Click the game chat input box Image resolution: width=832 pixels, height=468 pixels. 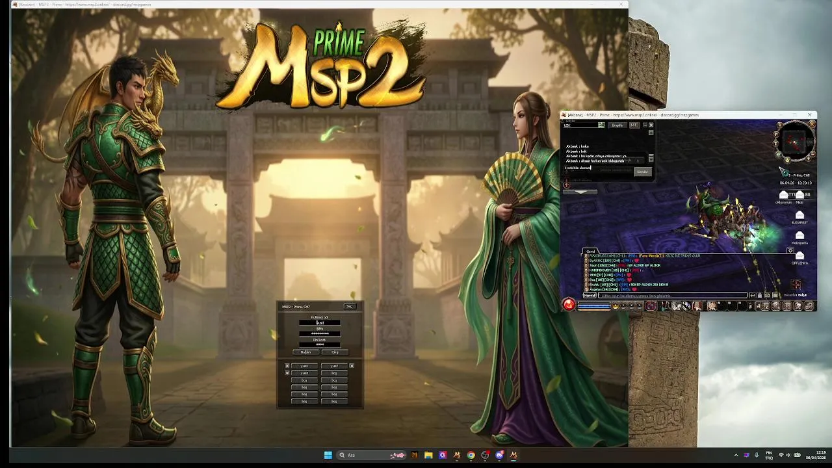click(673, 296)
